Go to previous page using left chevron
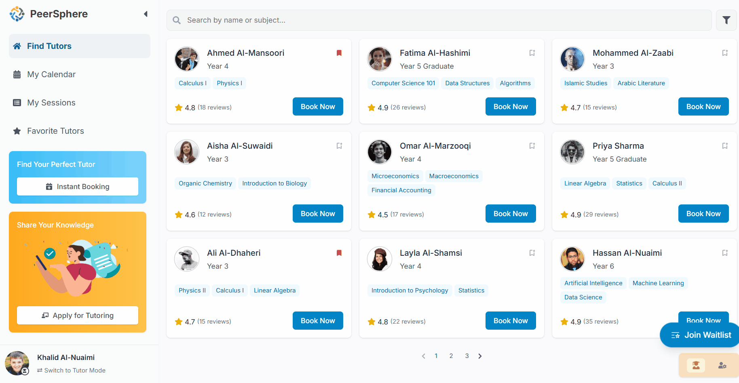739x383 pixels. [x=423, y=356]
